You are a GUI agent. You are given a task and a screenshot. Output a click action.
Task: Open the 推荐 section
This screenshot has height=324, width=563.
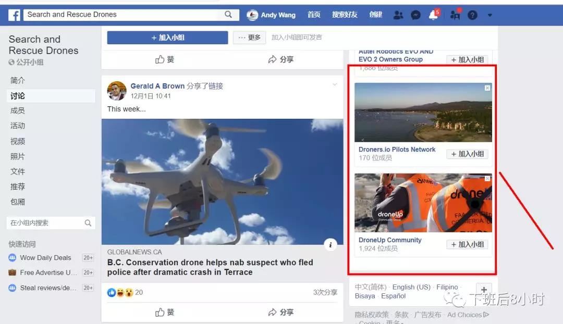(18, 186)
